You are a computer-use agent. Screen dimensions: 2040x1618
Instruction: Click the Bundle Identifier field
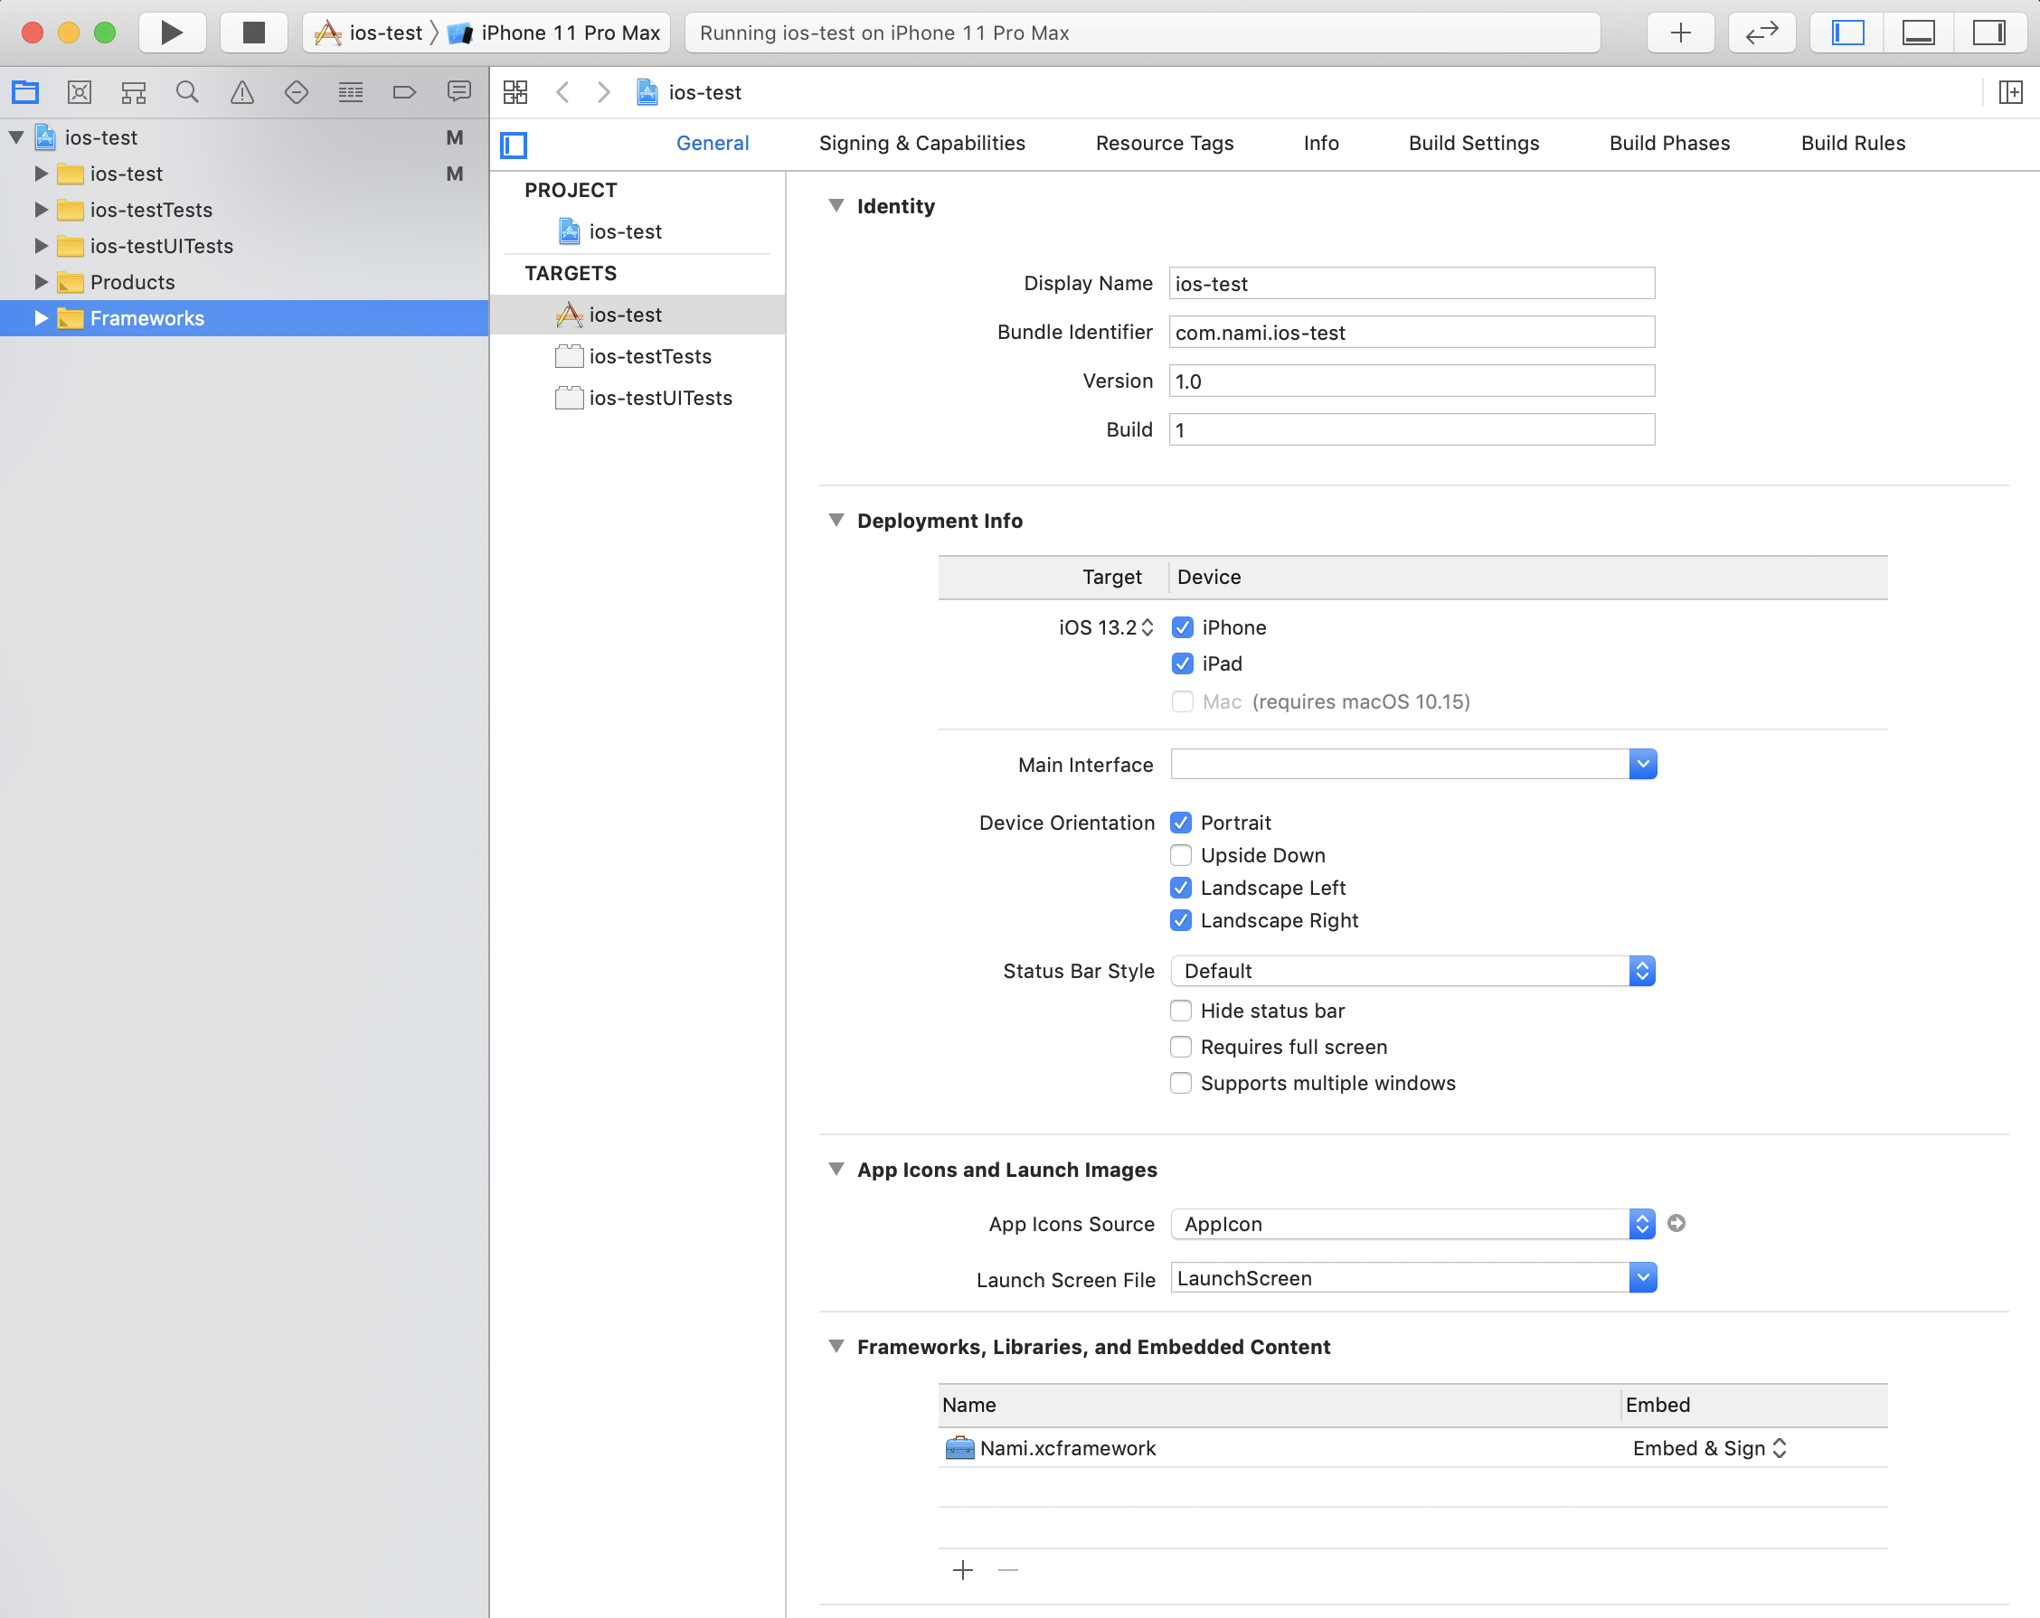tap(1412, 332)
